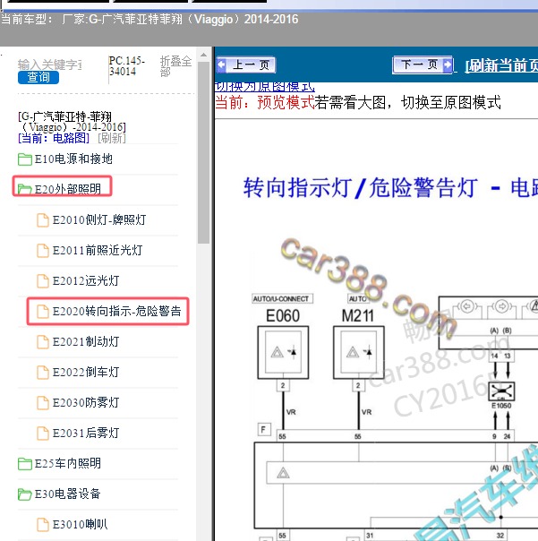Click the diagram title 转向指示灯/危险警告灯
Image resolution: width=538 pixels, height=541 pixels.
click(361, 188)
